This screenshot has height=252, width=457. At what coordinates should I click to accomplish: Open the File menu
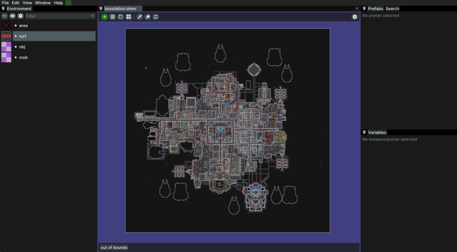point(5,3)
